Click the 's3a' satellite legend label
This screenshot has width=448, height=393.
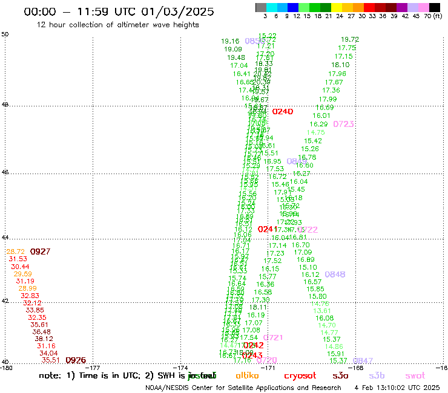click(340, 375)
